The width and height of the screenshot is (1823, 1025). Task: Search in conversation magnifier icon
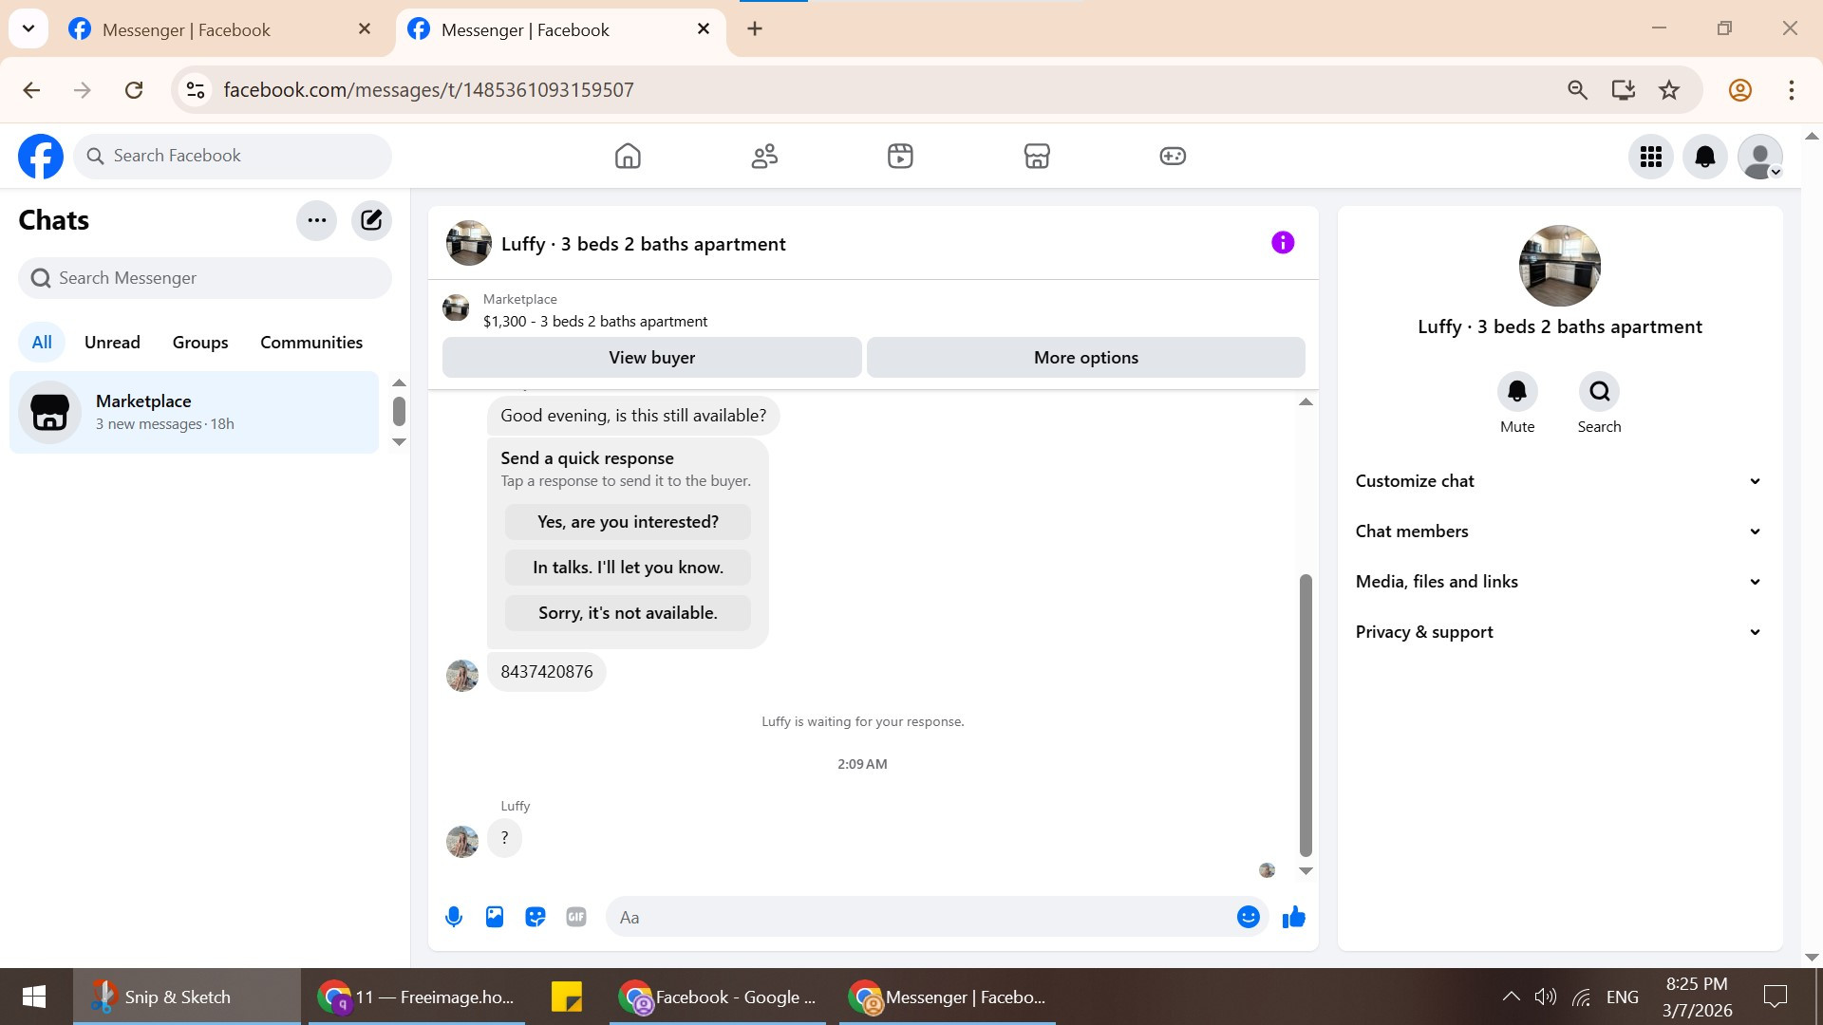point(1600,391)
